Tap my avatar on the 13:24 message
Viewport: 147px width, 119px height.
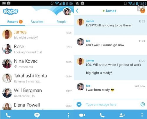[80, 42]
